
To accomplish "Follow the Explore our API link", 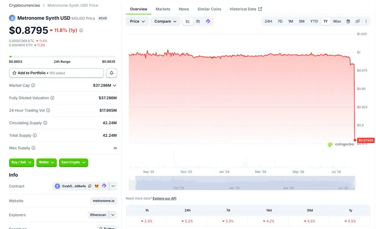I will point(164,199).
